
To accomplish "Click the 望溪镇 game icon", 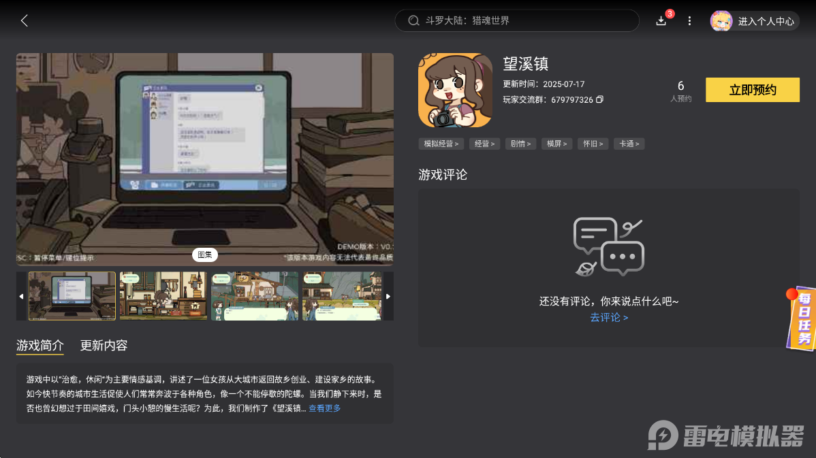I will pos(454,90).
